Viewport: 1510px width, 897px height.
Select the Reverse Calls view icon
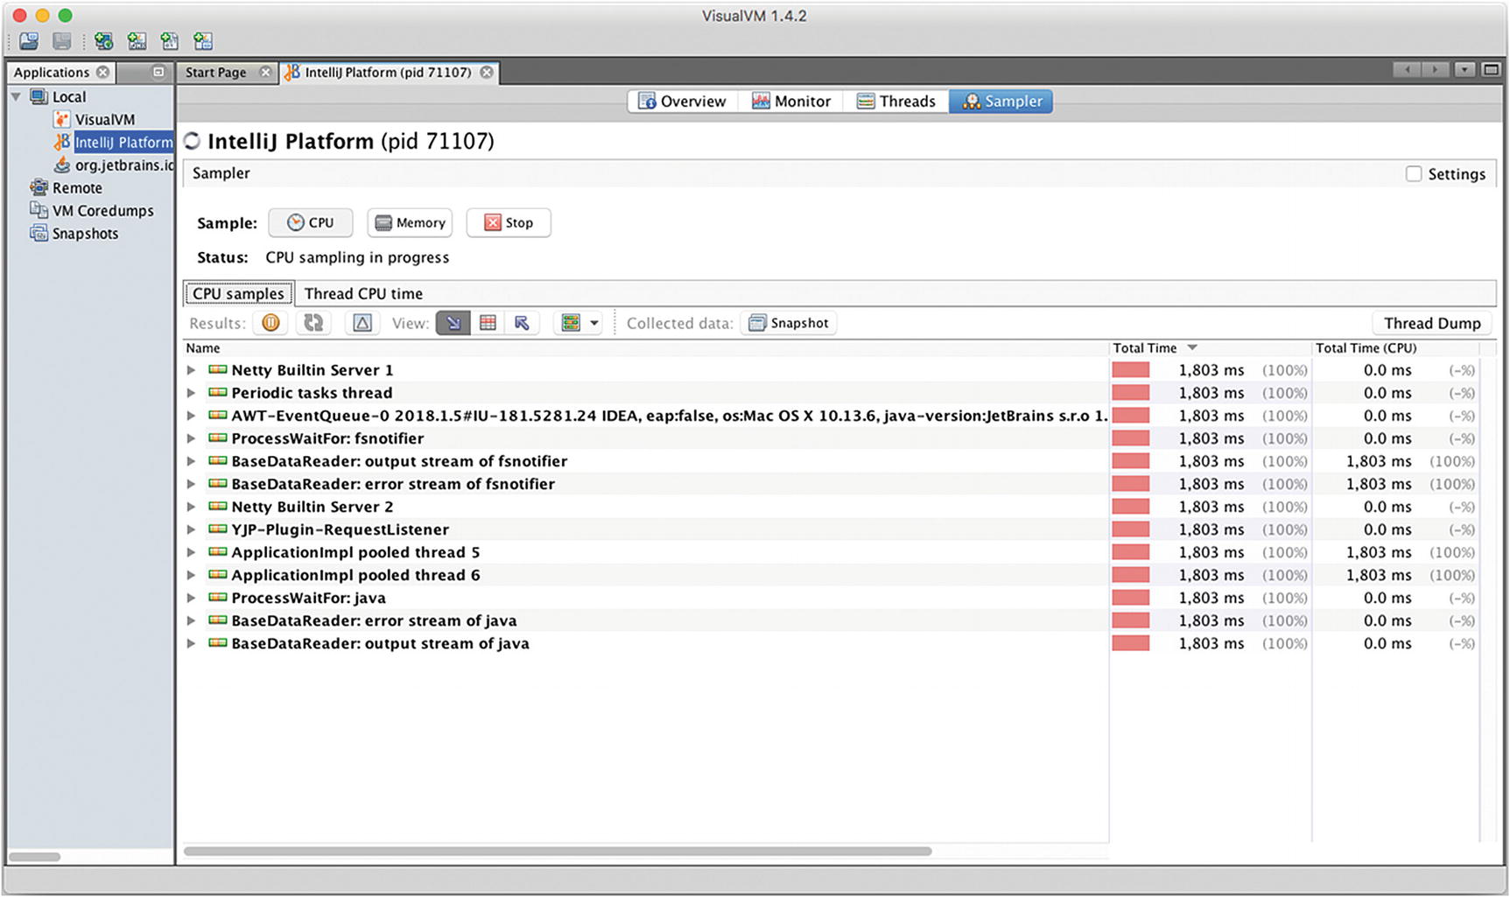[x=522, y=323]
